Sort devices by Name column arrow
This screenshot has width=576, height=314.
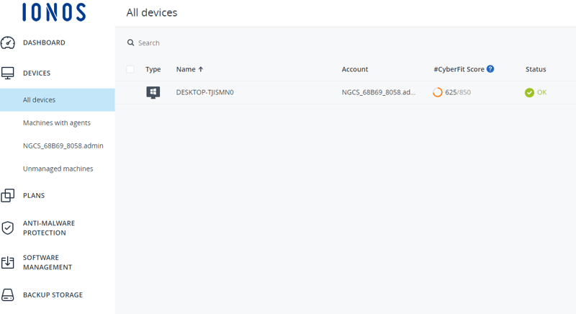(201, 70)
